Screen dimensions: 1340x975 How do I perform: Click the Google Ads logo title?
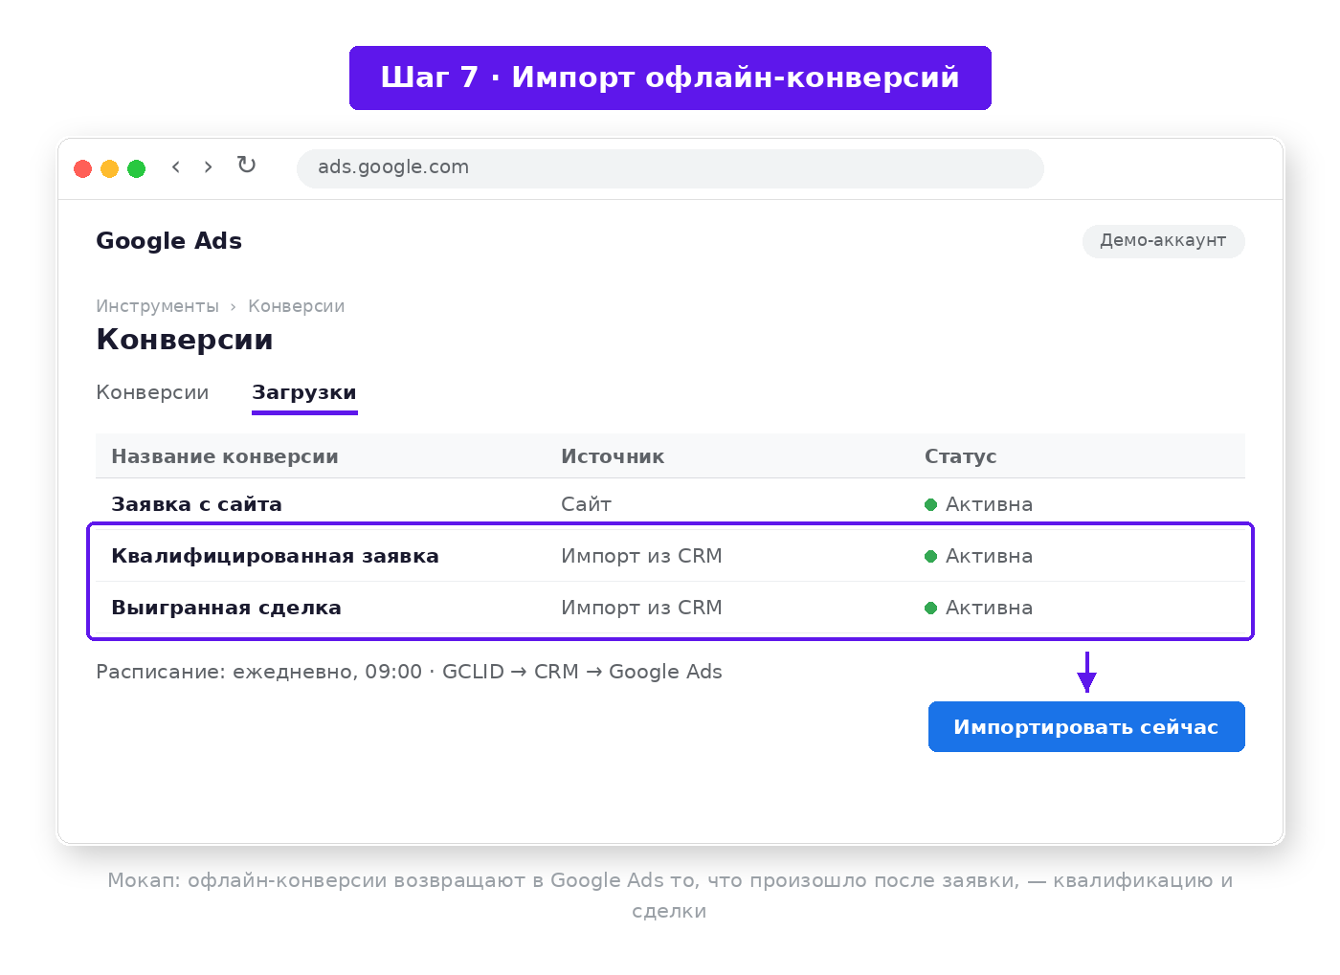(168, 241)
